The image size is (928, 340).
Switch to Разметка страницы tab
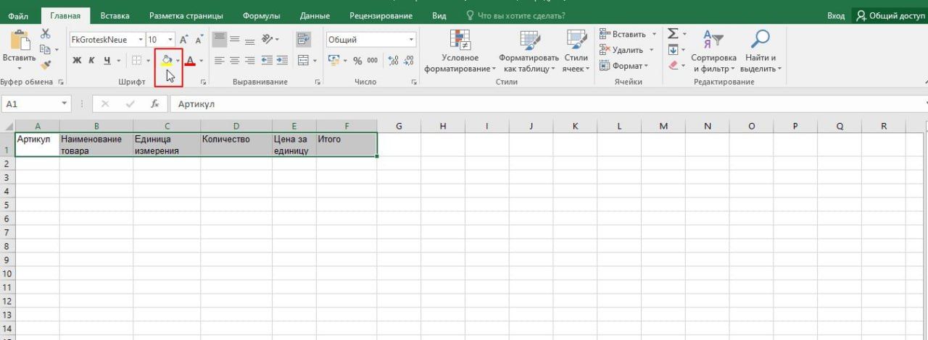[x=186, y=15]
